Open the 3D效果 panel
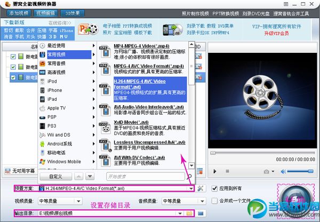 click(73, 13)
